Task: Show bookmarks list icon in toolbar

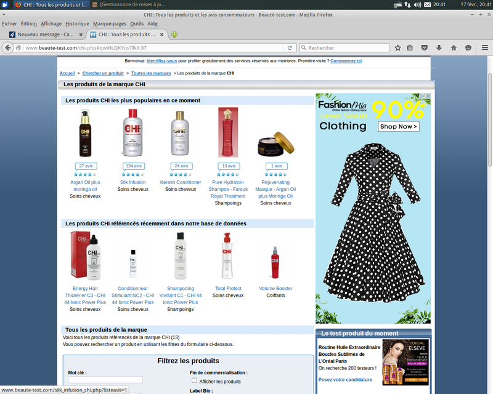Action: point(410,48)
